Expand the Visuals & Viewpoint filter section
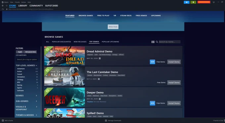This screenshot has height=123, width=225. click(26, 108)
